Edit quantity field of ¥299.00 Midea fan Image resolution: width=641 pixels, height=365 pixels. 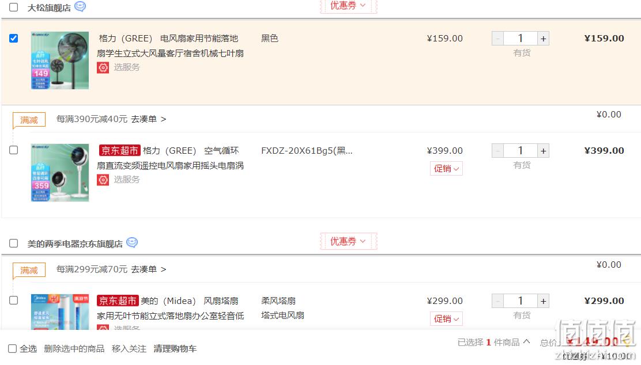click(521, 301)
